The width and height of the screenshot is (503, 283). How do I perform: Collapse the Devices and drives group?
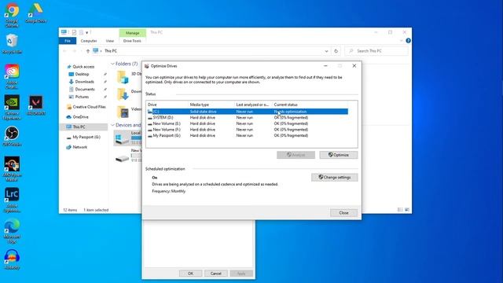pos(112,125)
